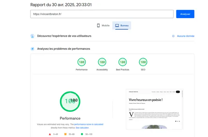Click the website screenshot thumbnail
The height and width of the screenshot is (137, 208).
tap(155, 109)
